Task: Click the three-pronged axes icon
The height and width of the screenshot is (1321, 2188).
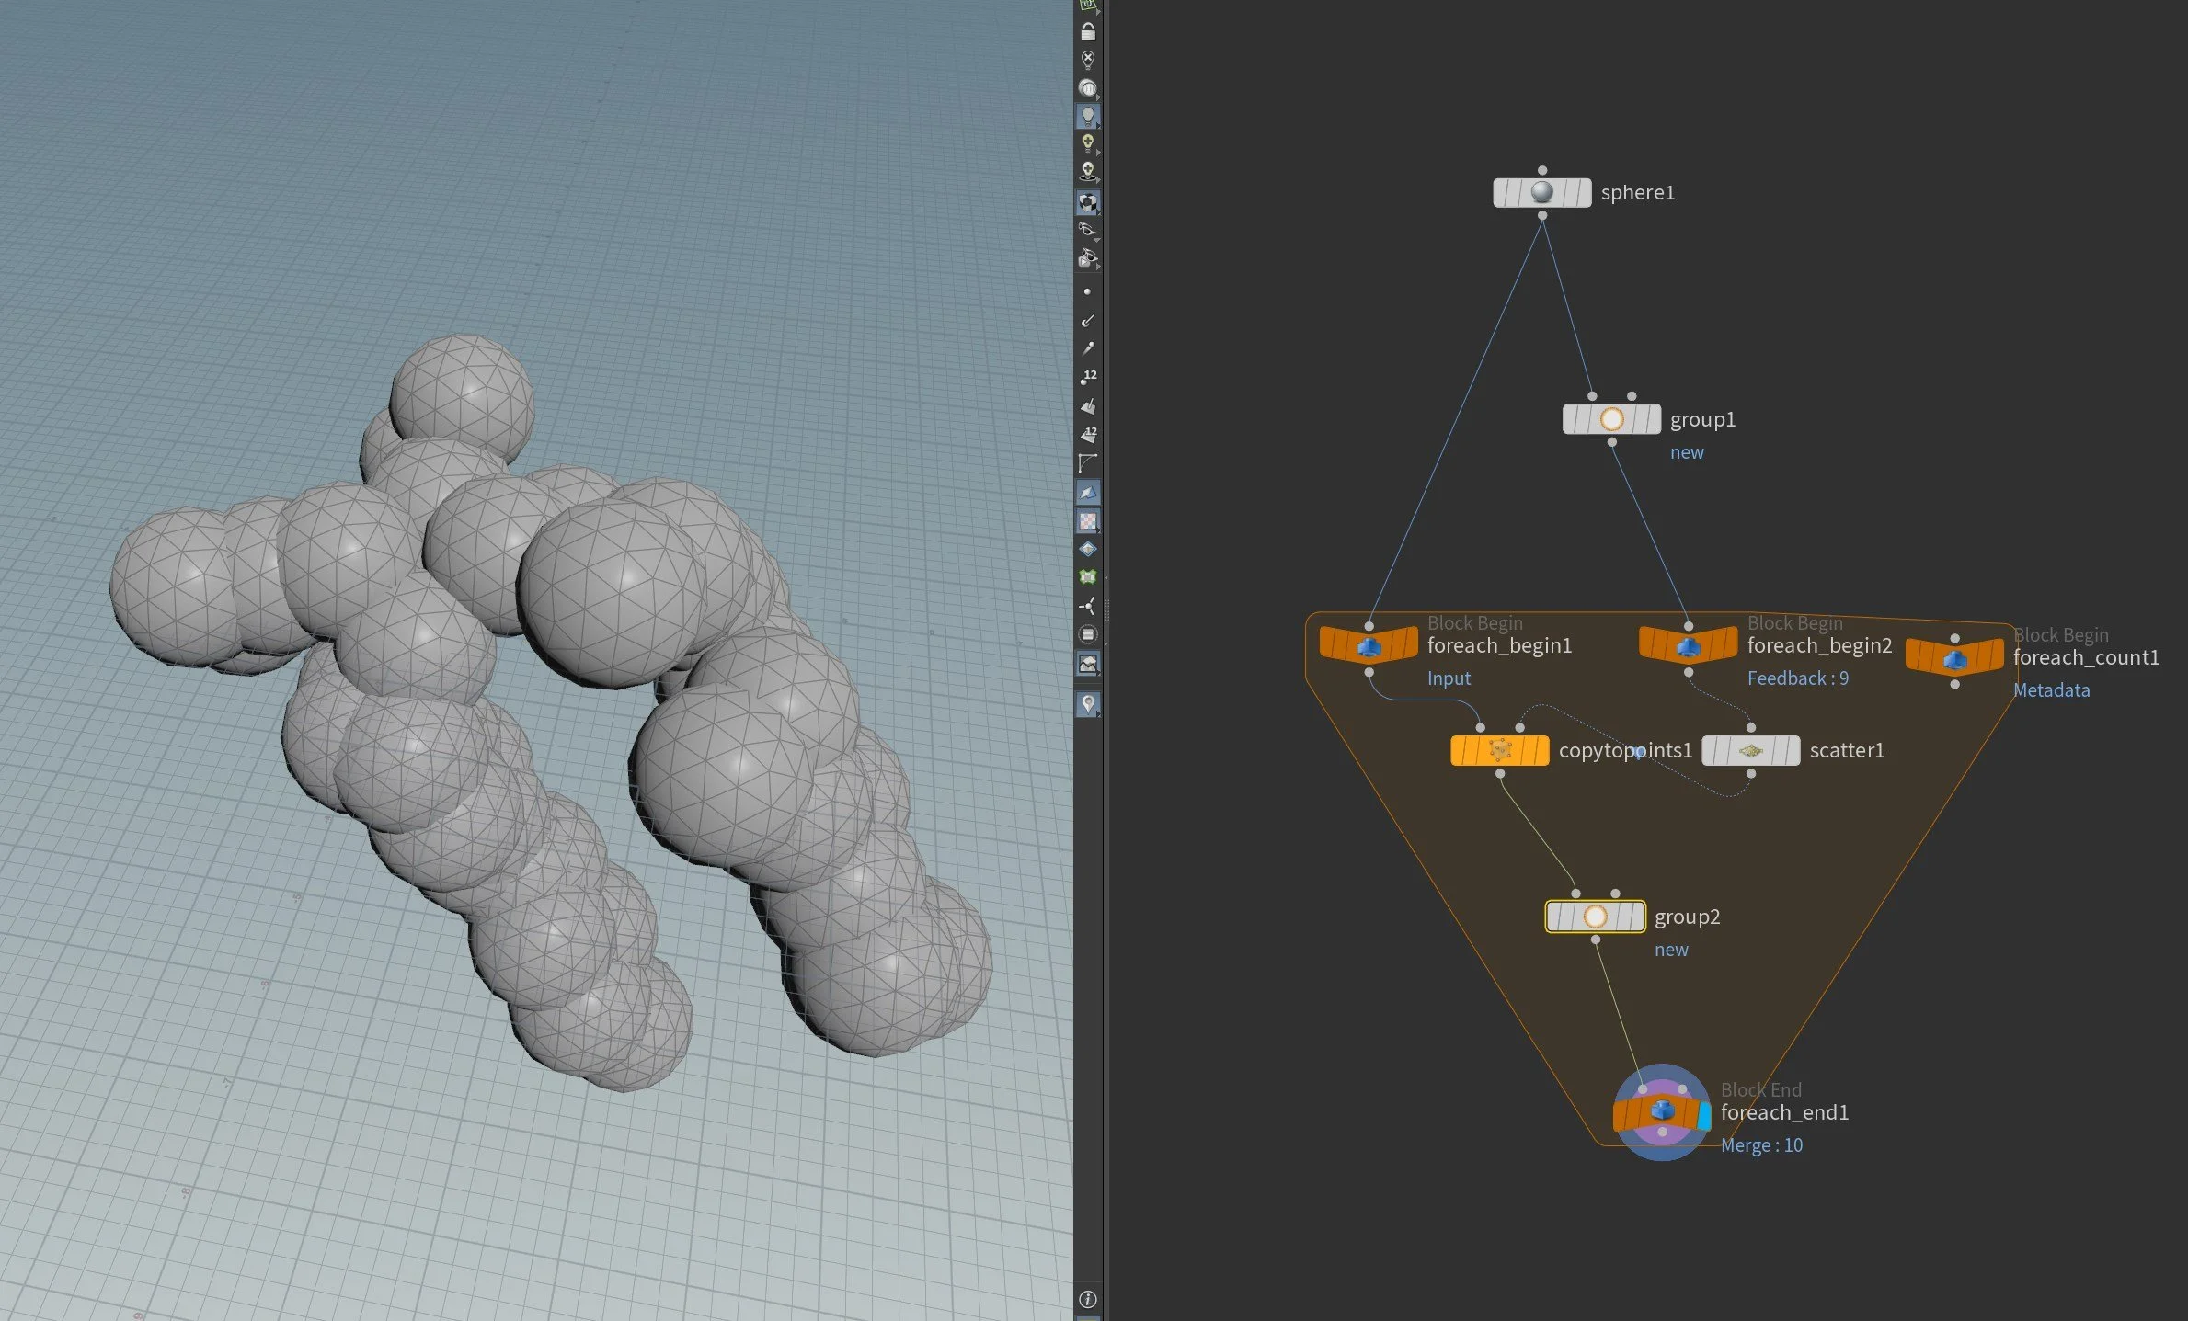Action: coord(1087,606)
